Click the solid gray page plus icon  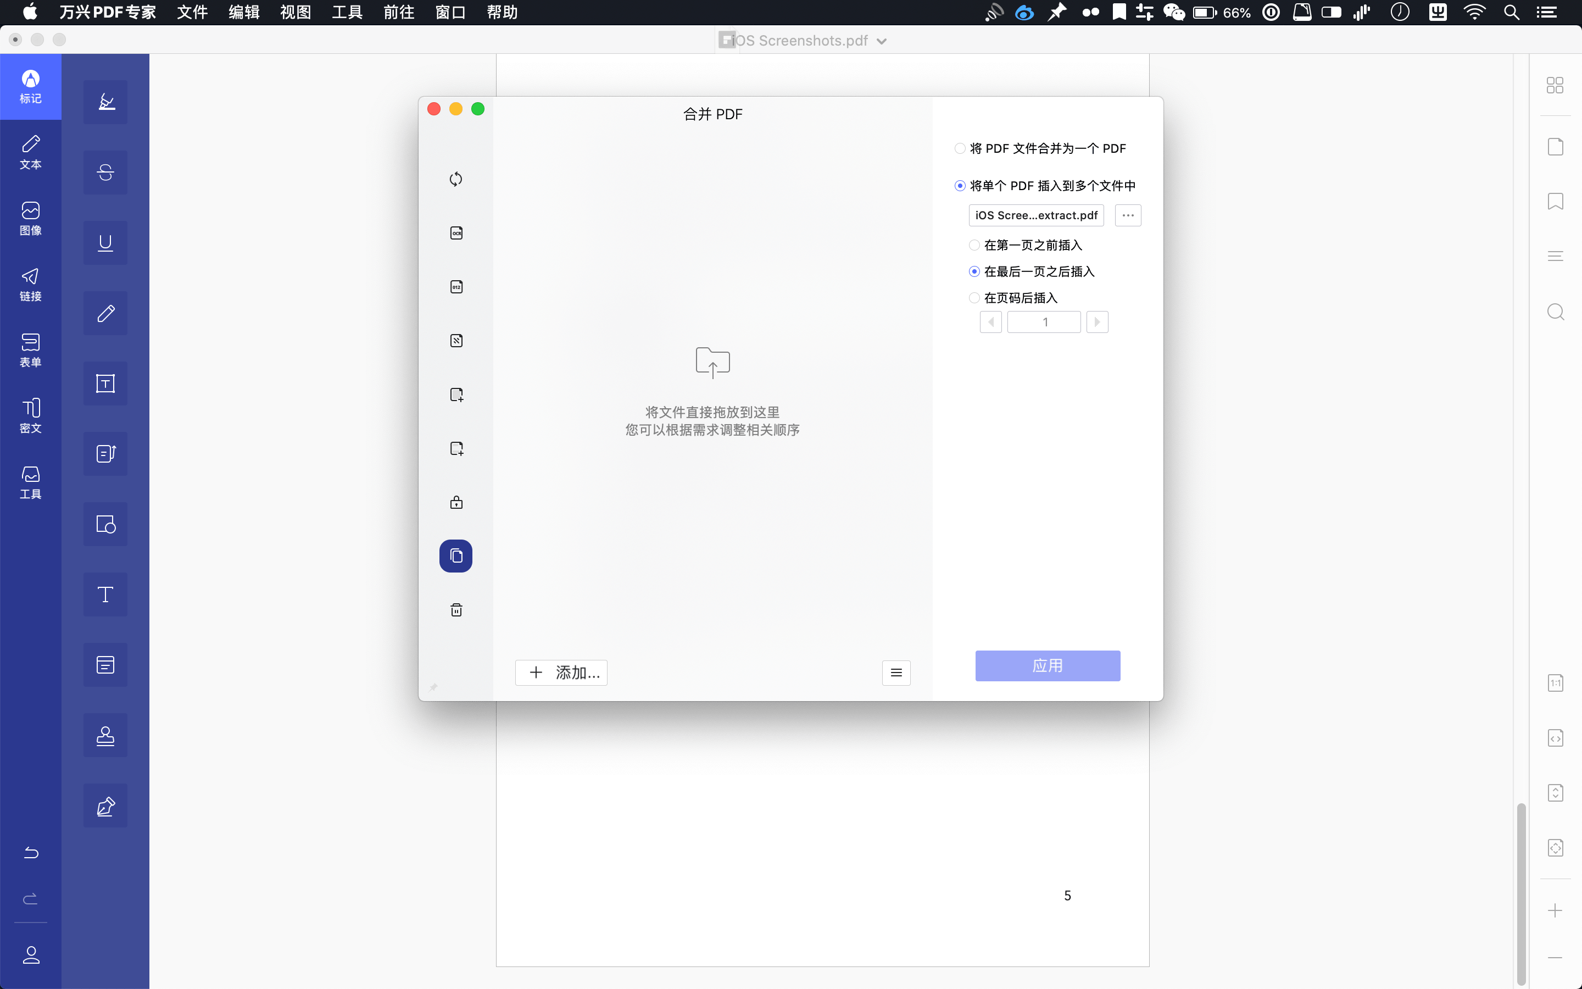[x=456, y=395]
